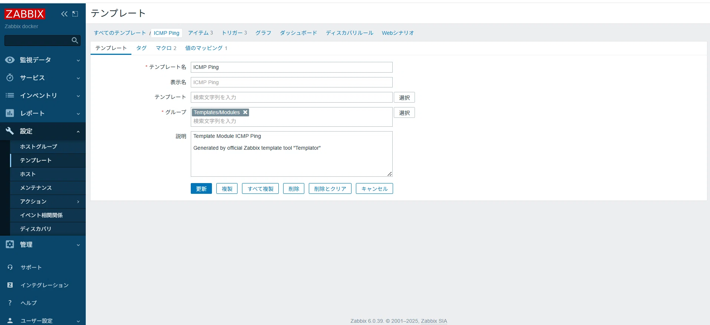Switch to the テンプレート tab
This screenshot has height=325, width=710.
(x=111, y=48)
